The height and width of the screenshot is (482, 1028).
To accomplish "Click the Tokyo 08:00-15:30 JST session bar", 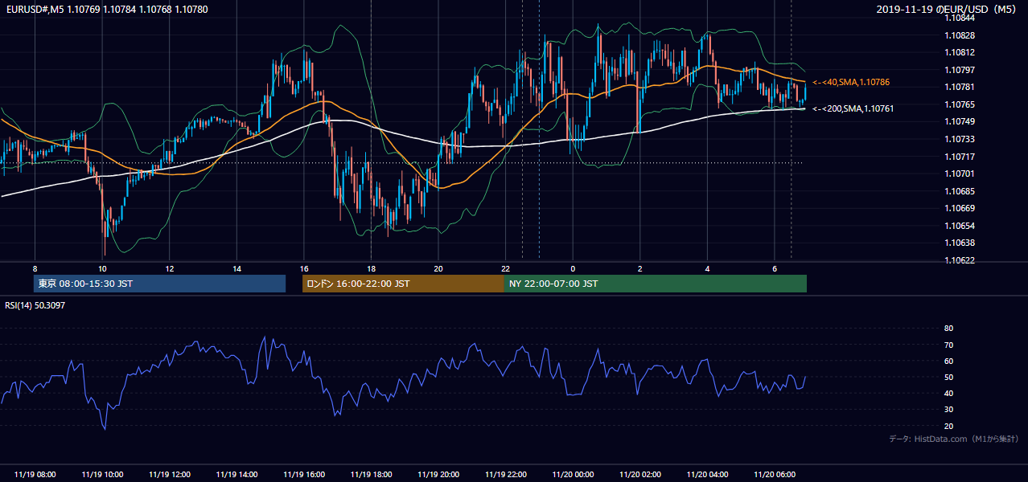I will click(x=159, y=284).
